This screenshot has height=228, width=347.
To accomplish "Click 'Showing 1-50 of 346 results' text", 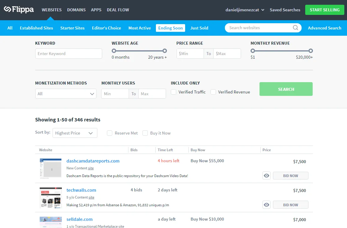I will 68,120.
